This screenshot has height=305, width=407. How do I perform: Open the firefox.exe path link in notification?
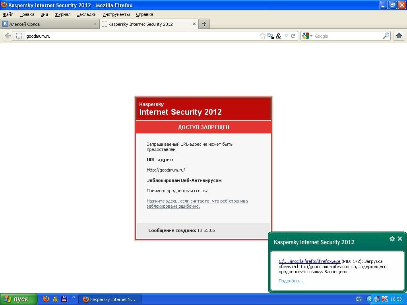pyautogui.click(x=309, y=261)
